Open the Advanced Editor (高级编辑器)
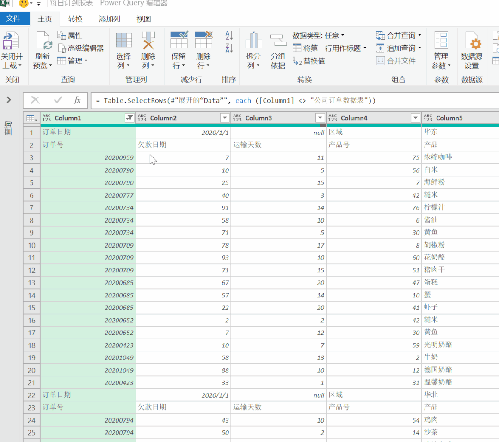This screenshot has width=499, height=442. [x=81, y=48]
